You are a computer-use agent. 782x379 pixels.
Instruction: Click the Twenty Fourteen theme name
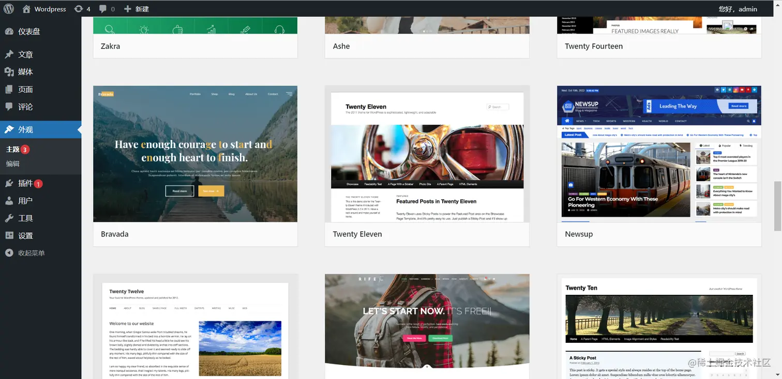(x=594, y=46)
